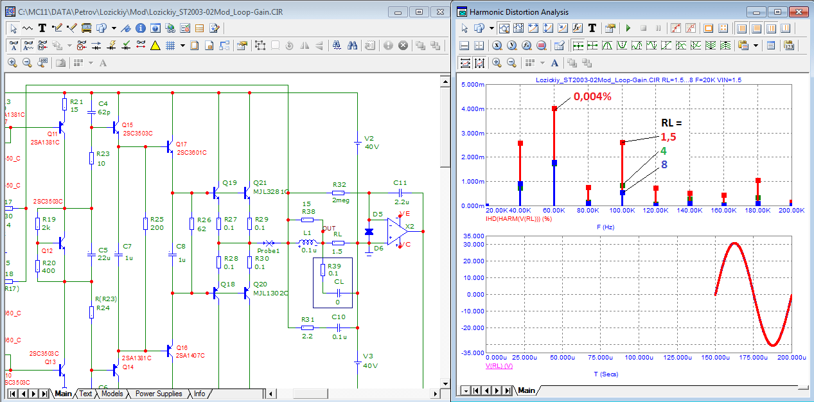Go to first schematic page arrow

12,394
